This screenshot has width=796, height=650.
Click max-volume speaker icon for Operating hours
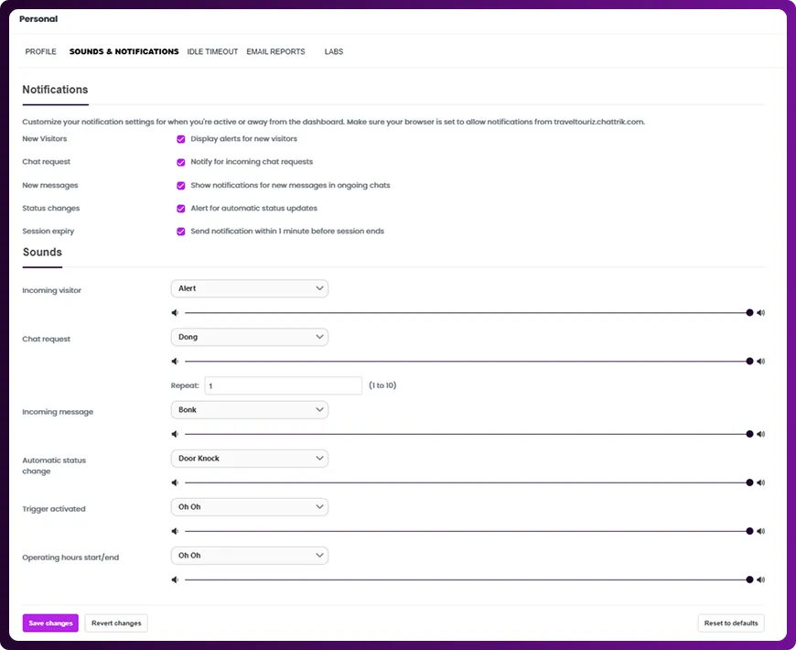[760, 580]
